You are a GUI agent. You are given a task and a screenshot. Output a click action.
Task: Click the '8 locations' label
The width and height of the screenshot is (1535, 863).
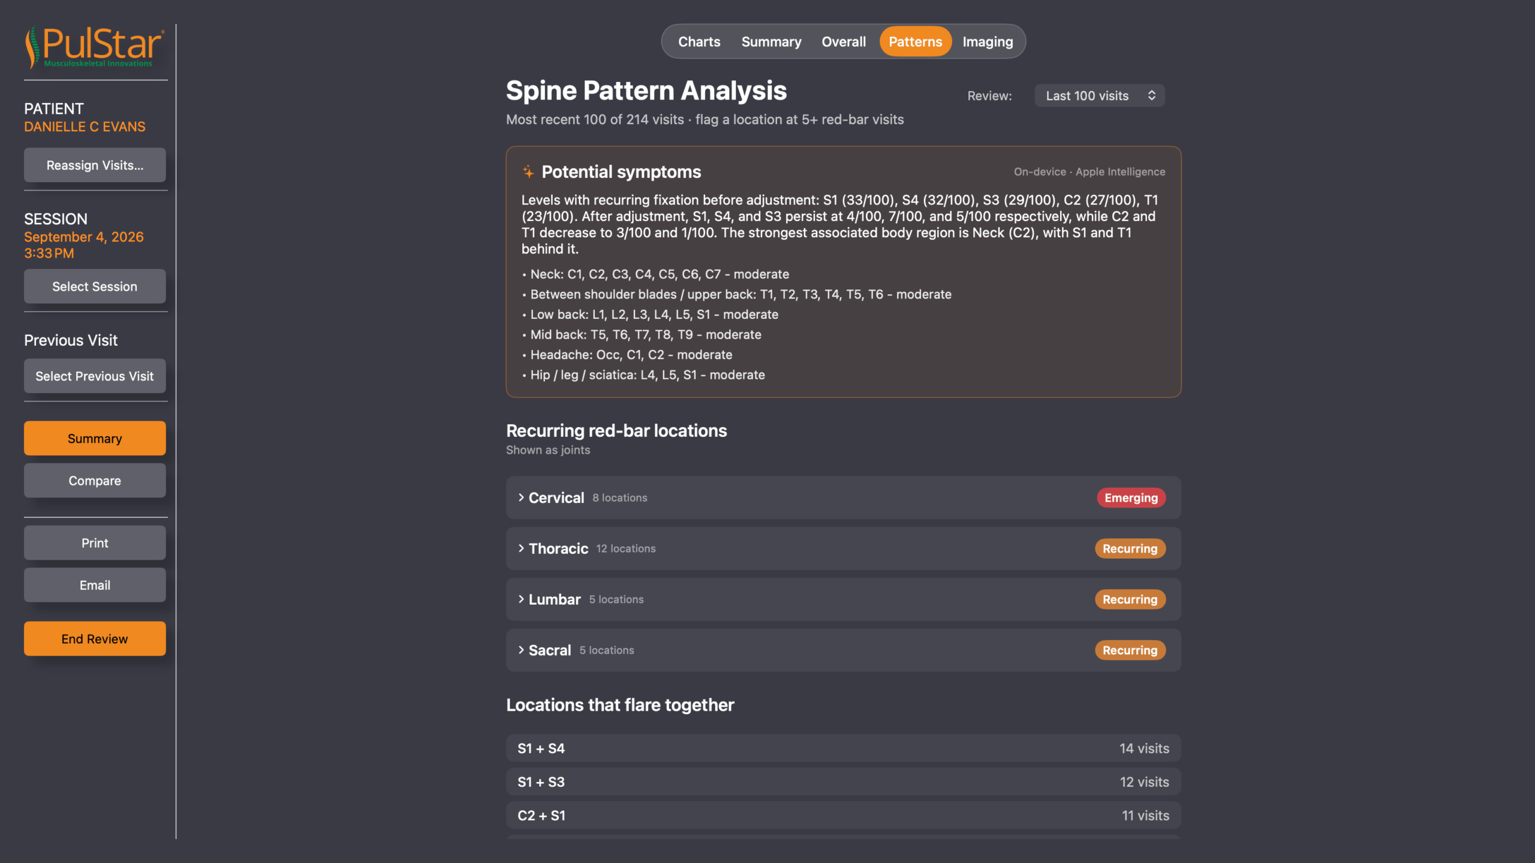tap(619, 497)
